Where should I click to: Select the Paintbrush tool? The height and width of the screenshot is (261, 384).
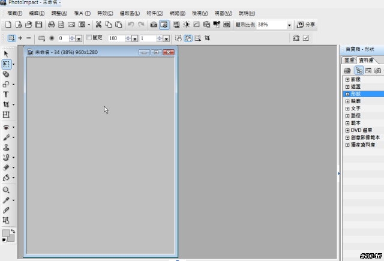pos(6,137)
